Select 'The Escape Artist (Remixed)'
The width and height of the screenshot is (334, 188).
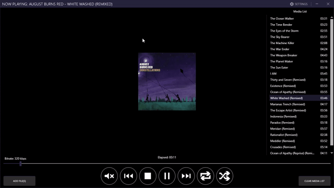coord(299,110)
